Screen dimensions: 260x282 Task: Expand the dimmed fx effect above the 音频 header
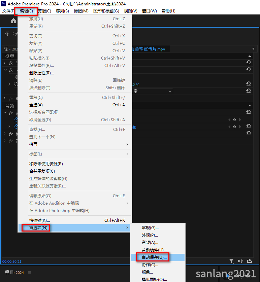coord(5,98)
